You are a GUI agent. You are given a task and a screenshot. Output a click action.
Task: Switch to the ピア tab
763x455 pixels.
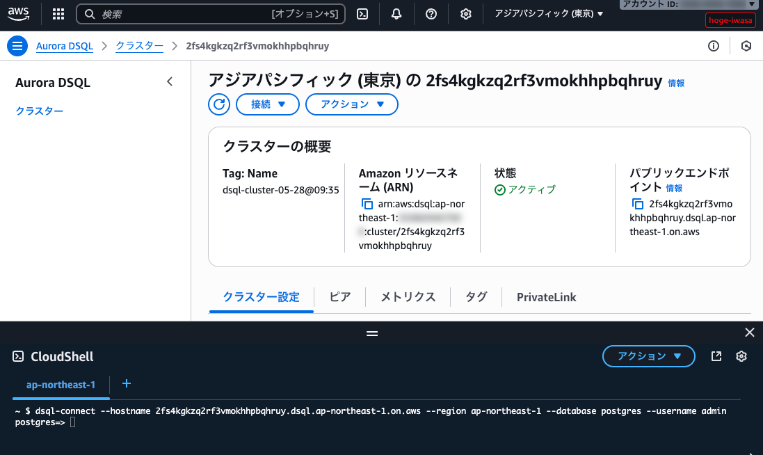(x=339, y=297)
